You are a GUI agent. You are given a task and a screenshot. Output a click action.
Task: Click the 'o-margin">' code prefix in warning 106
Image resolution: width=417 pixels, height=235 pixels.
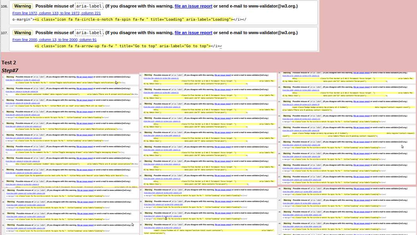point(23,19)
